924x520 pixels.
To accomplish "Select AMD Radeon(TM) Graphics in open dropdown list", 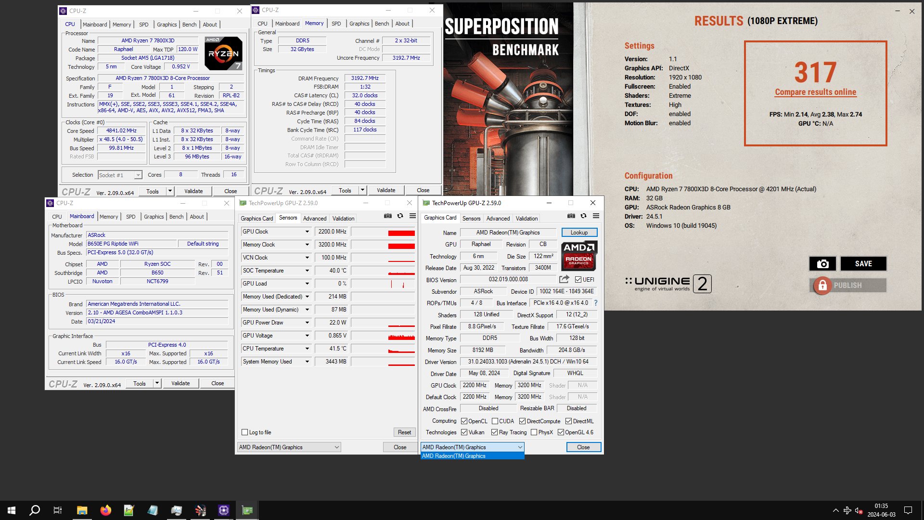I will [x=473, y=456].
